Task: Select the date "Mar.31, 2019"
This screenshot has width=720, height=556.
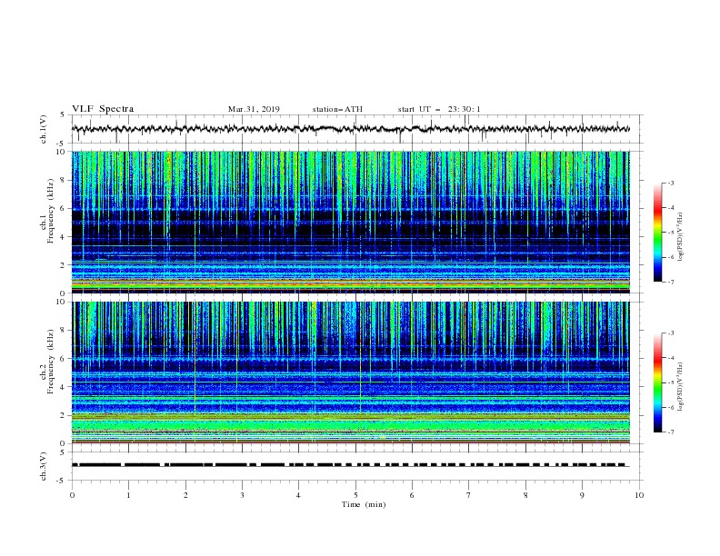Action: [254, 109]
